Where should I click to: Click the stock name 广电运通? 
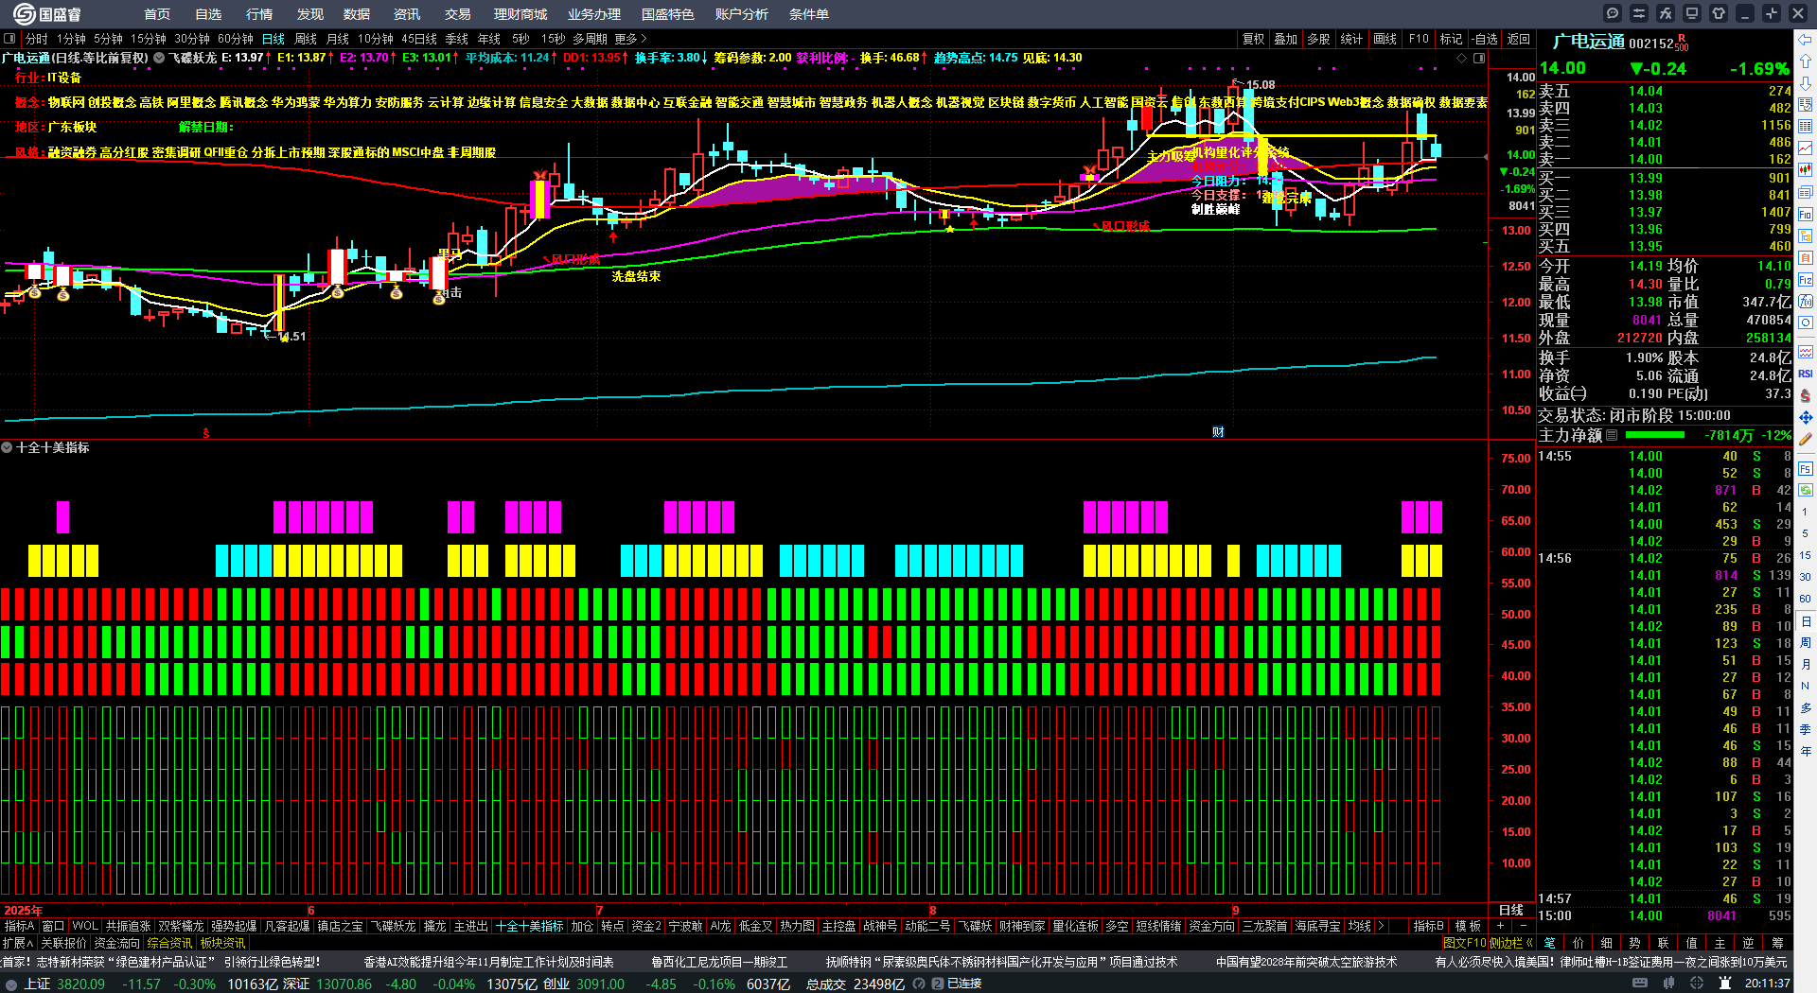(1588, 42)
